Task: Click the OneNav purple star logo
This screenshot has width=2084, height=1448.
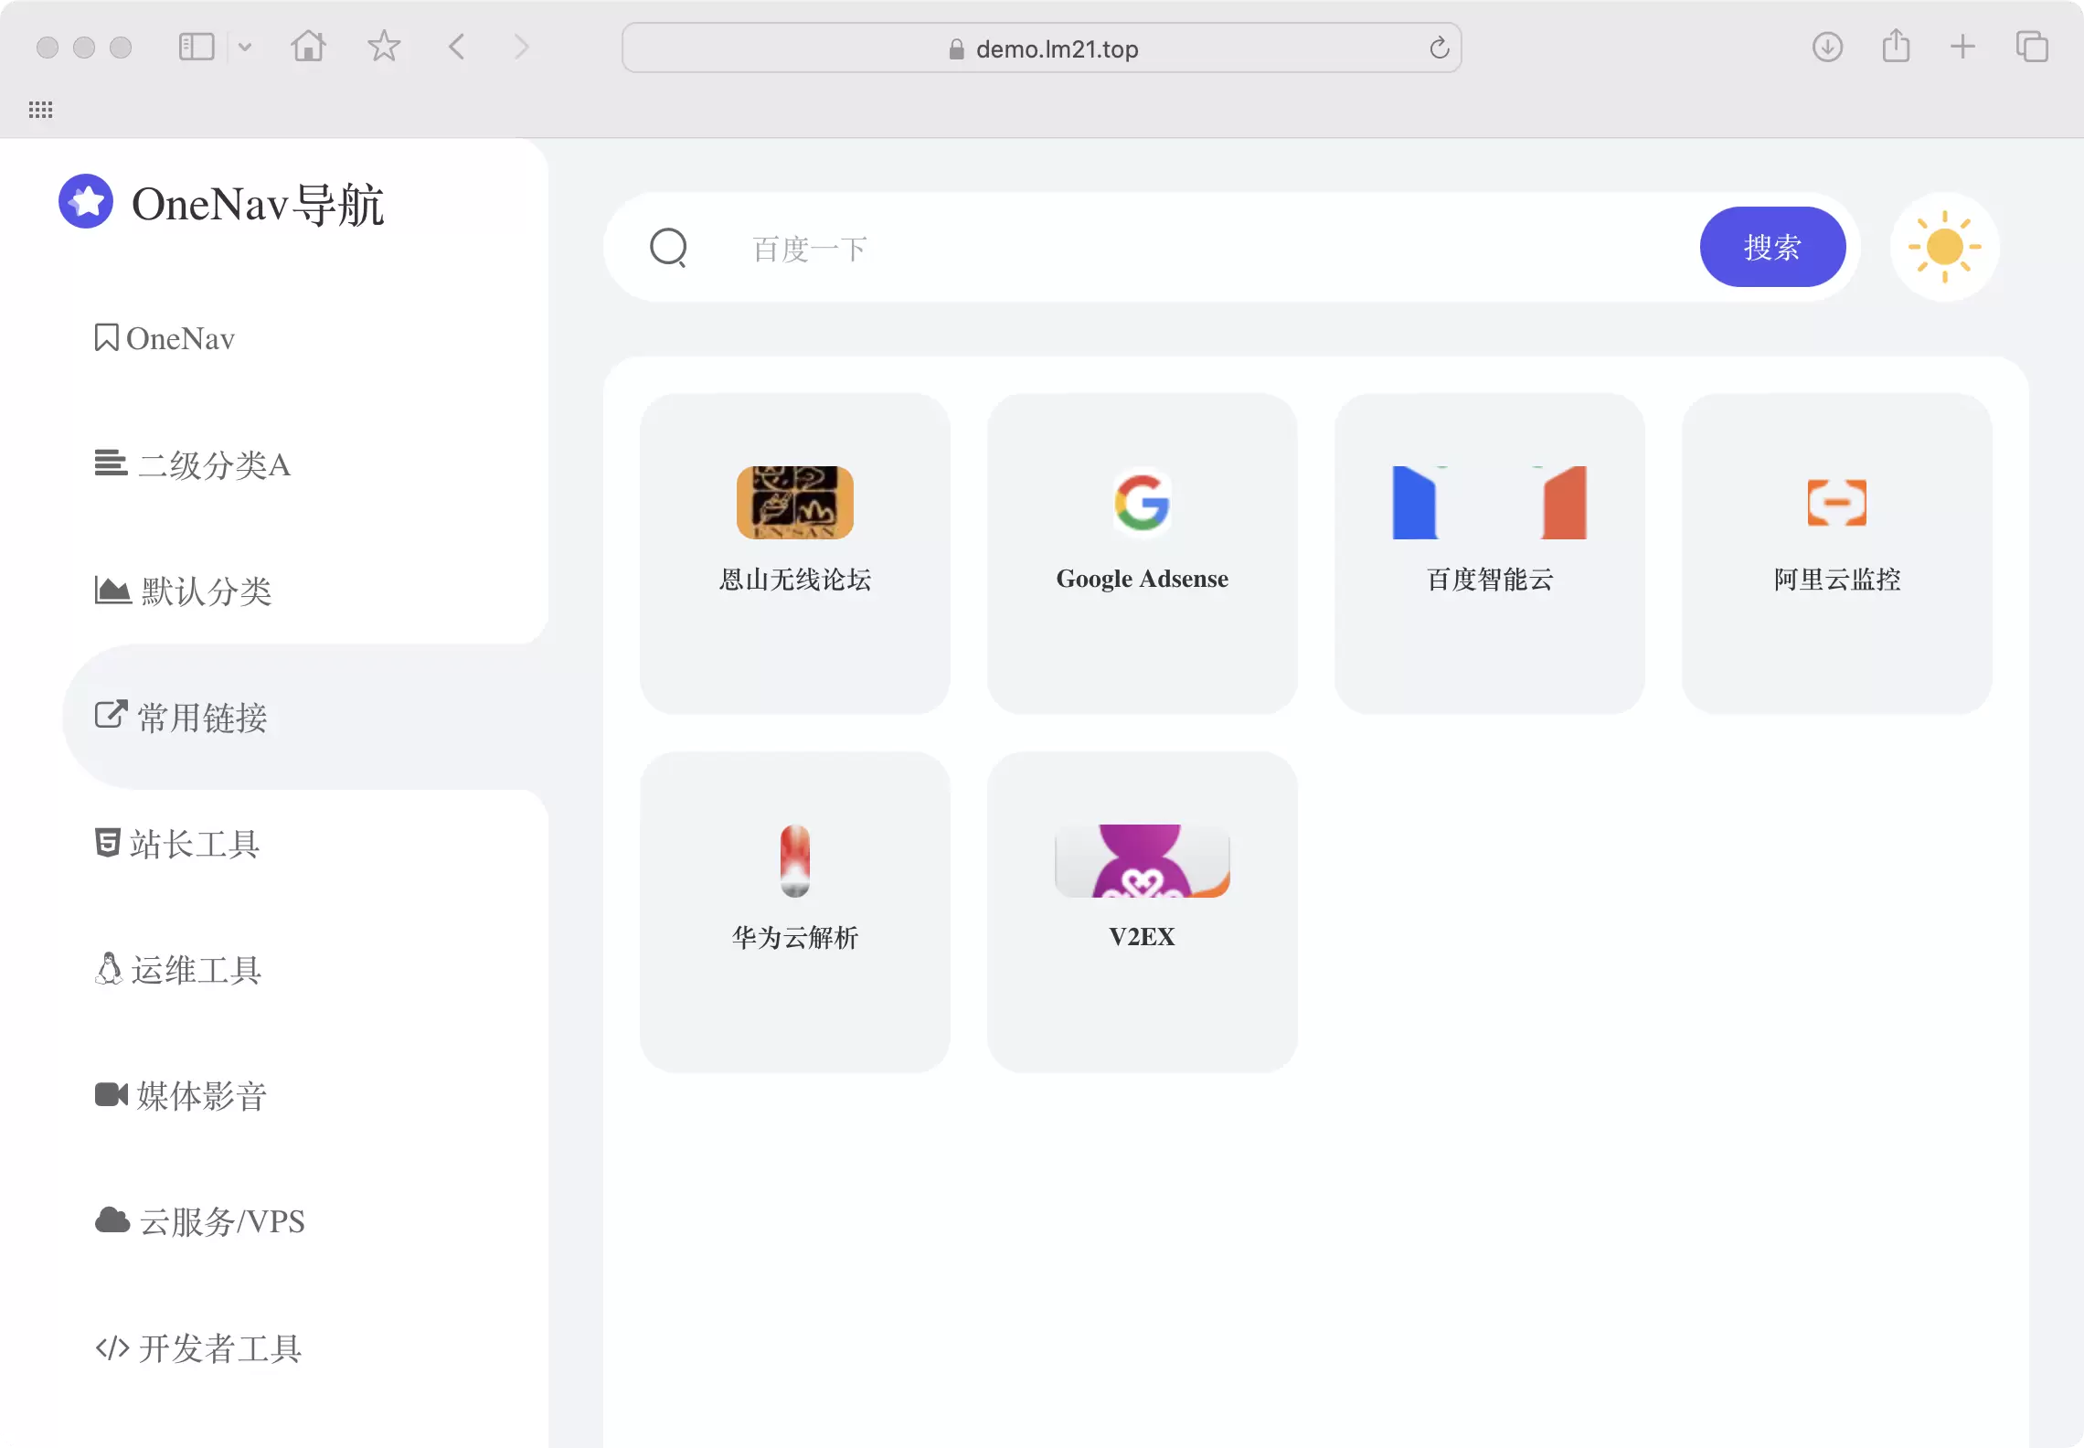Action: [86, 201]
